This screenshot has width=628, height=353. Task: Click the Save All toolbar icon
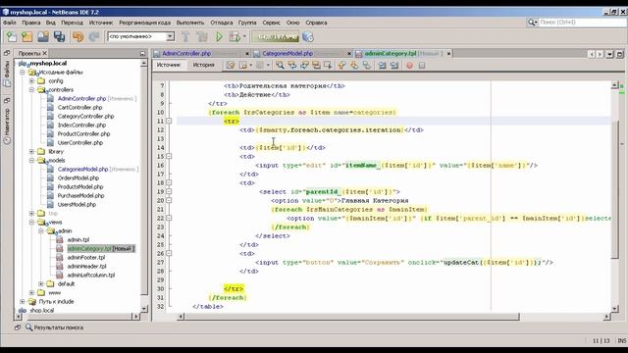(x=59, y=37)
